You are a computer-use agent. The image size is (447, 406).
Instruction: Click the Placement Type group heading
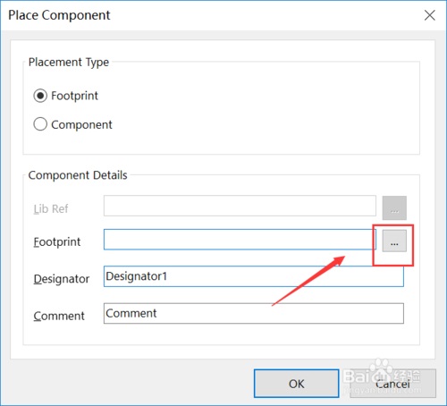(69, 63)
